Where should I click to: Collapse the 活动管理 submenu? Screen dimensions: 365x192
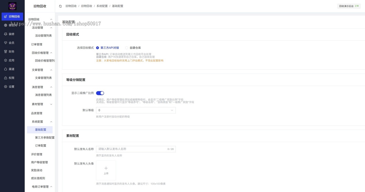pyautogui.click(x=51, y=28)
